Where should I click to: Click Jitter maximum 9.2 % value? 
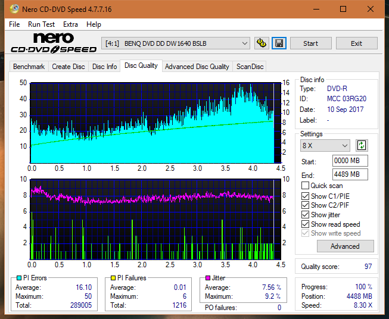coord(273,296)
